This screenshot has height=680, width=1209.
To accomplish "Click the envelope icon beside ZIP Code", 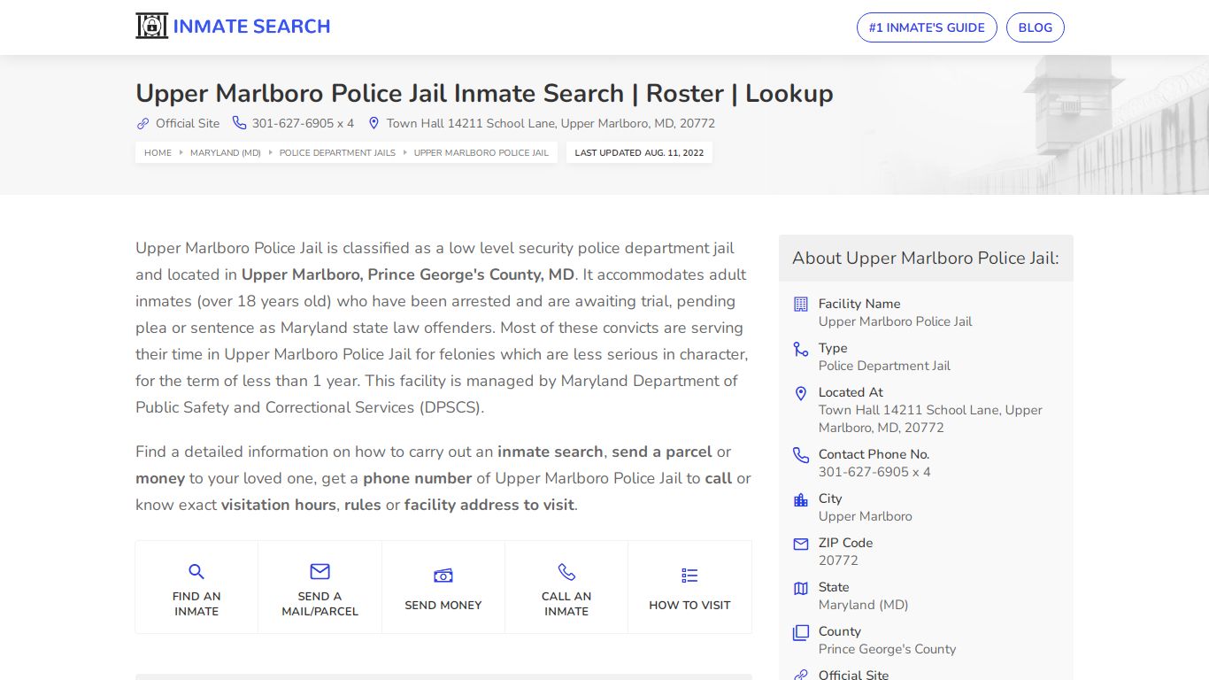I will (x=801, y=544).
